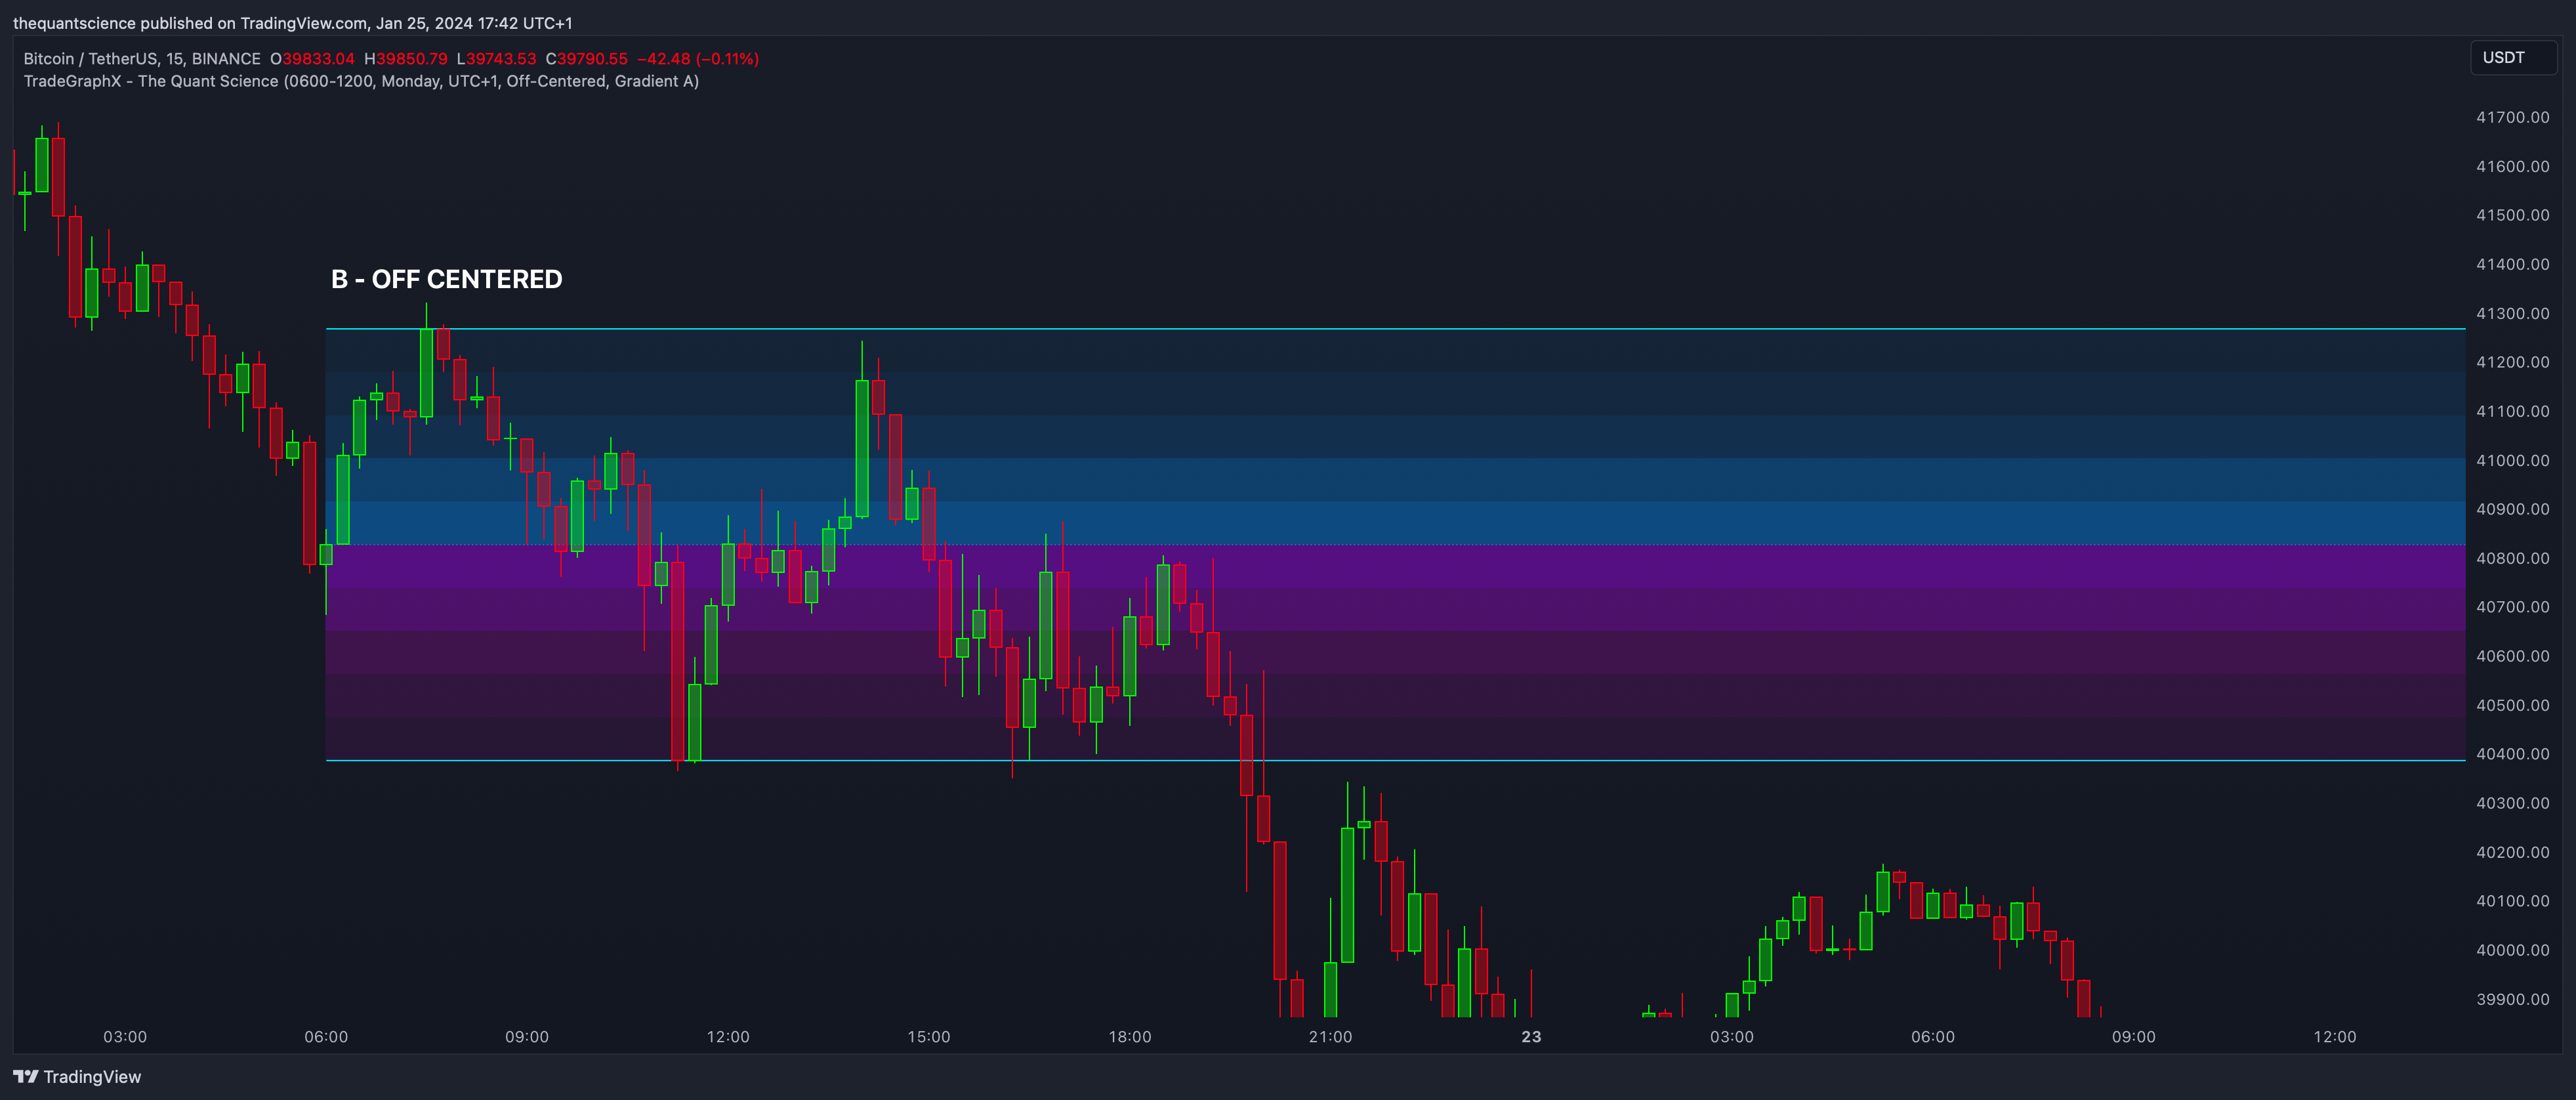
Task: Select the 15:00 time axis label
Action: tap(928, 1037)
